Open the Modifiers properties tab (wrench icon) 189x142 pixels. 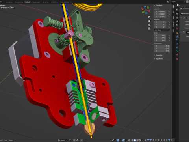click(177, 37)
